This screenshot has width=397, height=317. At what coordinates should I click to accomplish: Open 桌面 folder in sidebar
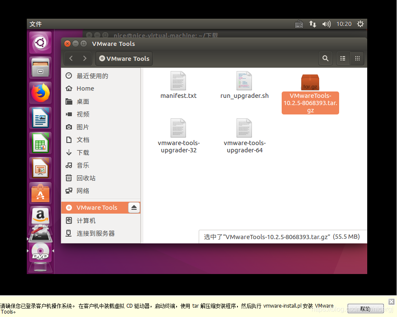(x=101, y=102)
